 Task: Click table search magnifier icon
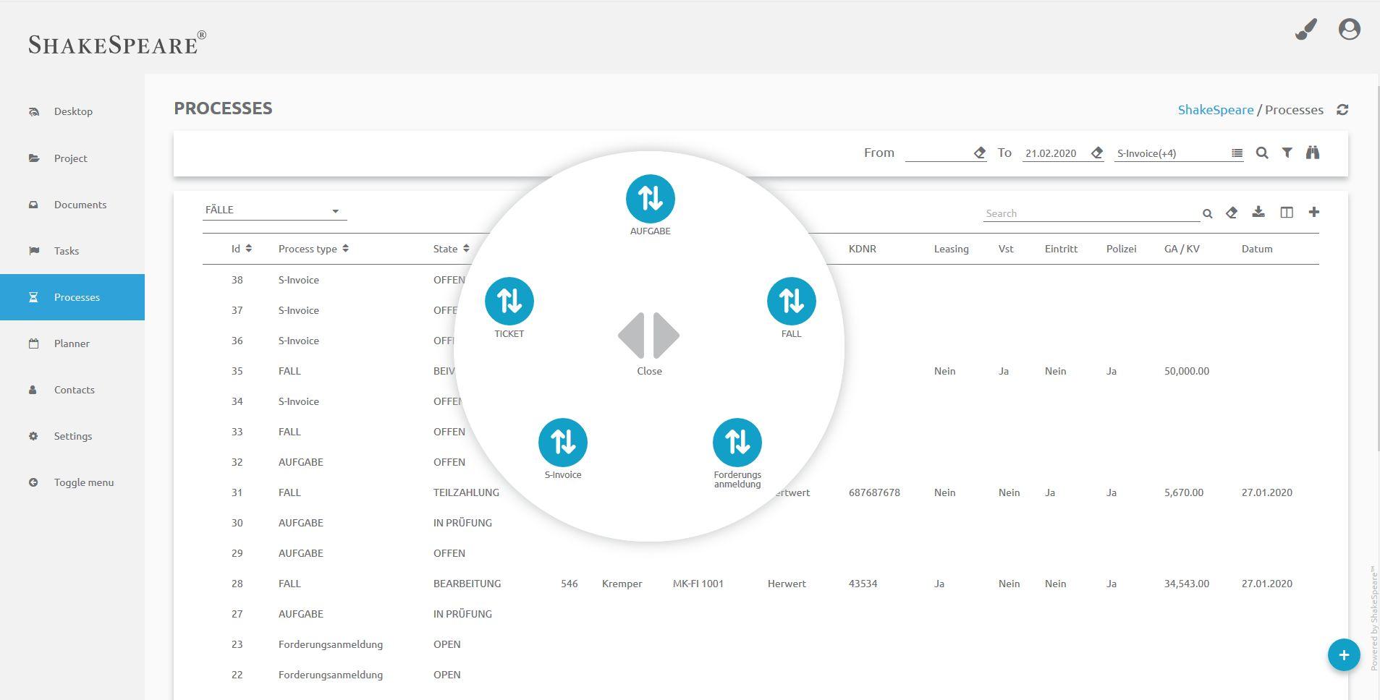(x=1207, y=213)
